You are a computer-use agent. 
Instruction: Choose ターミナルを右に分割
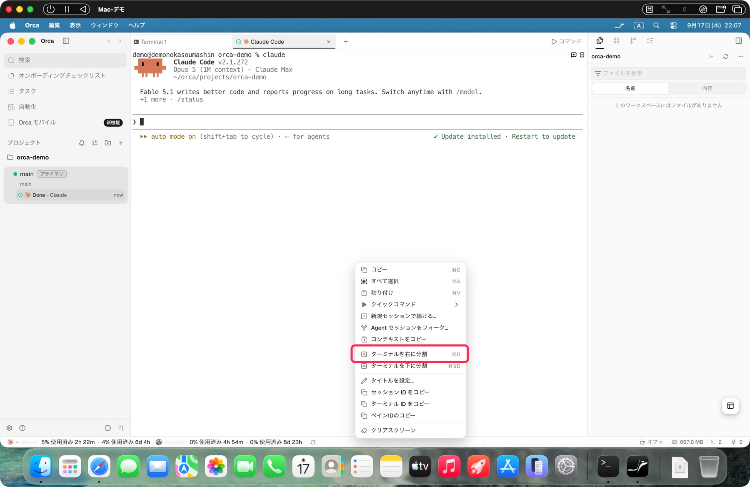click(x=410, y=354)
